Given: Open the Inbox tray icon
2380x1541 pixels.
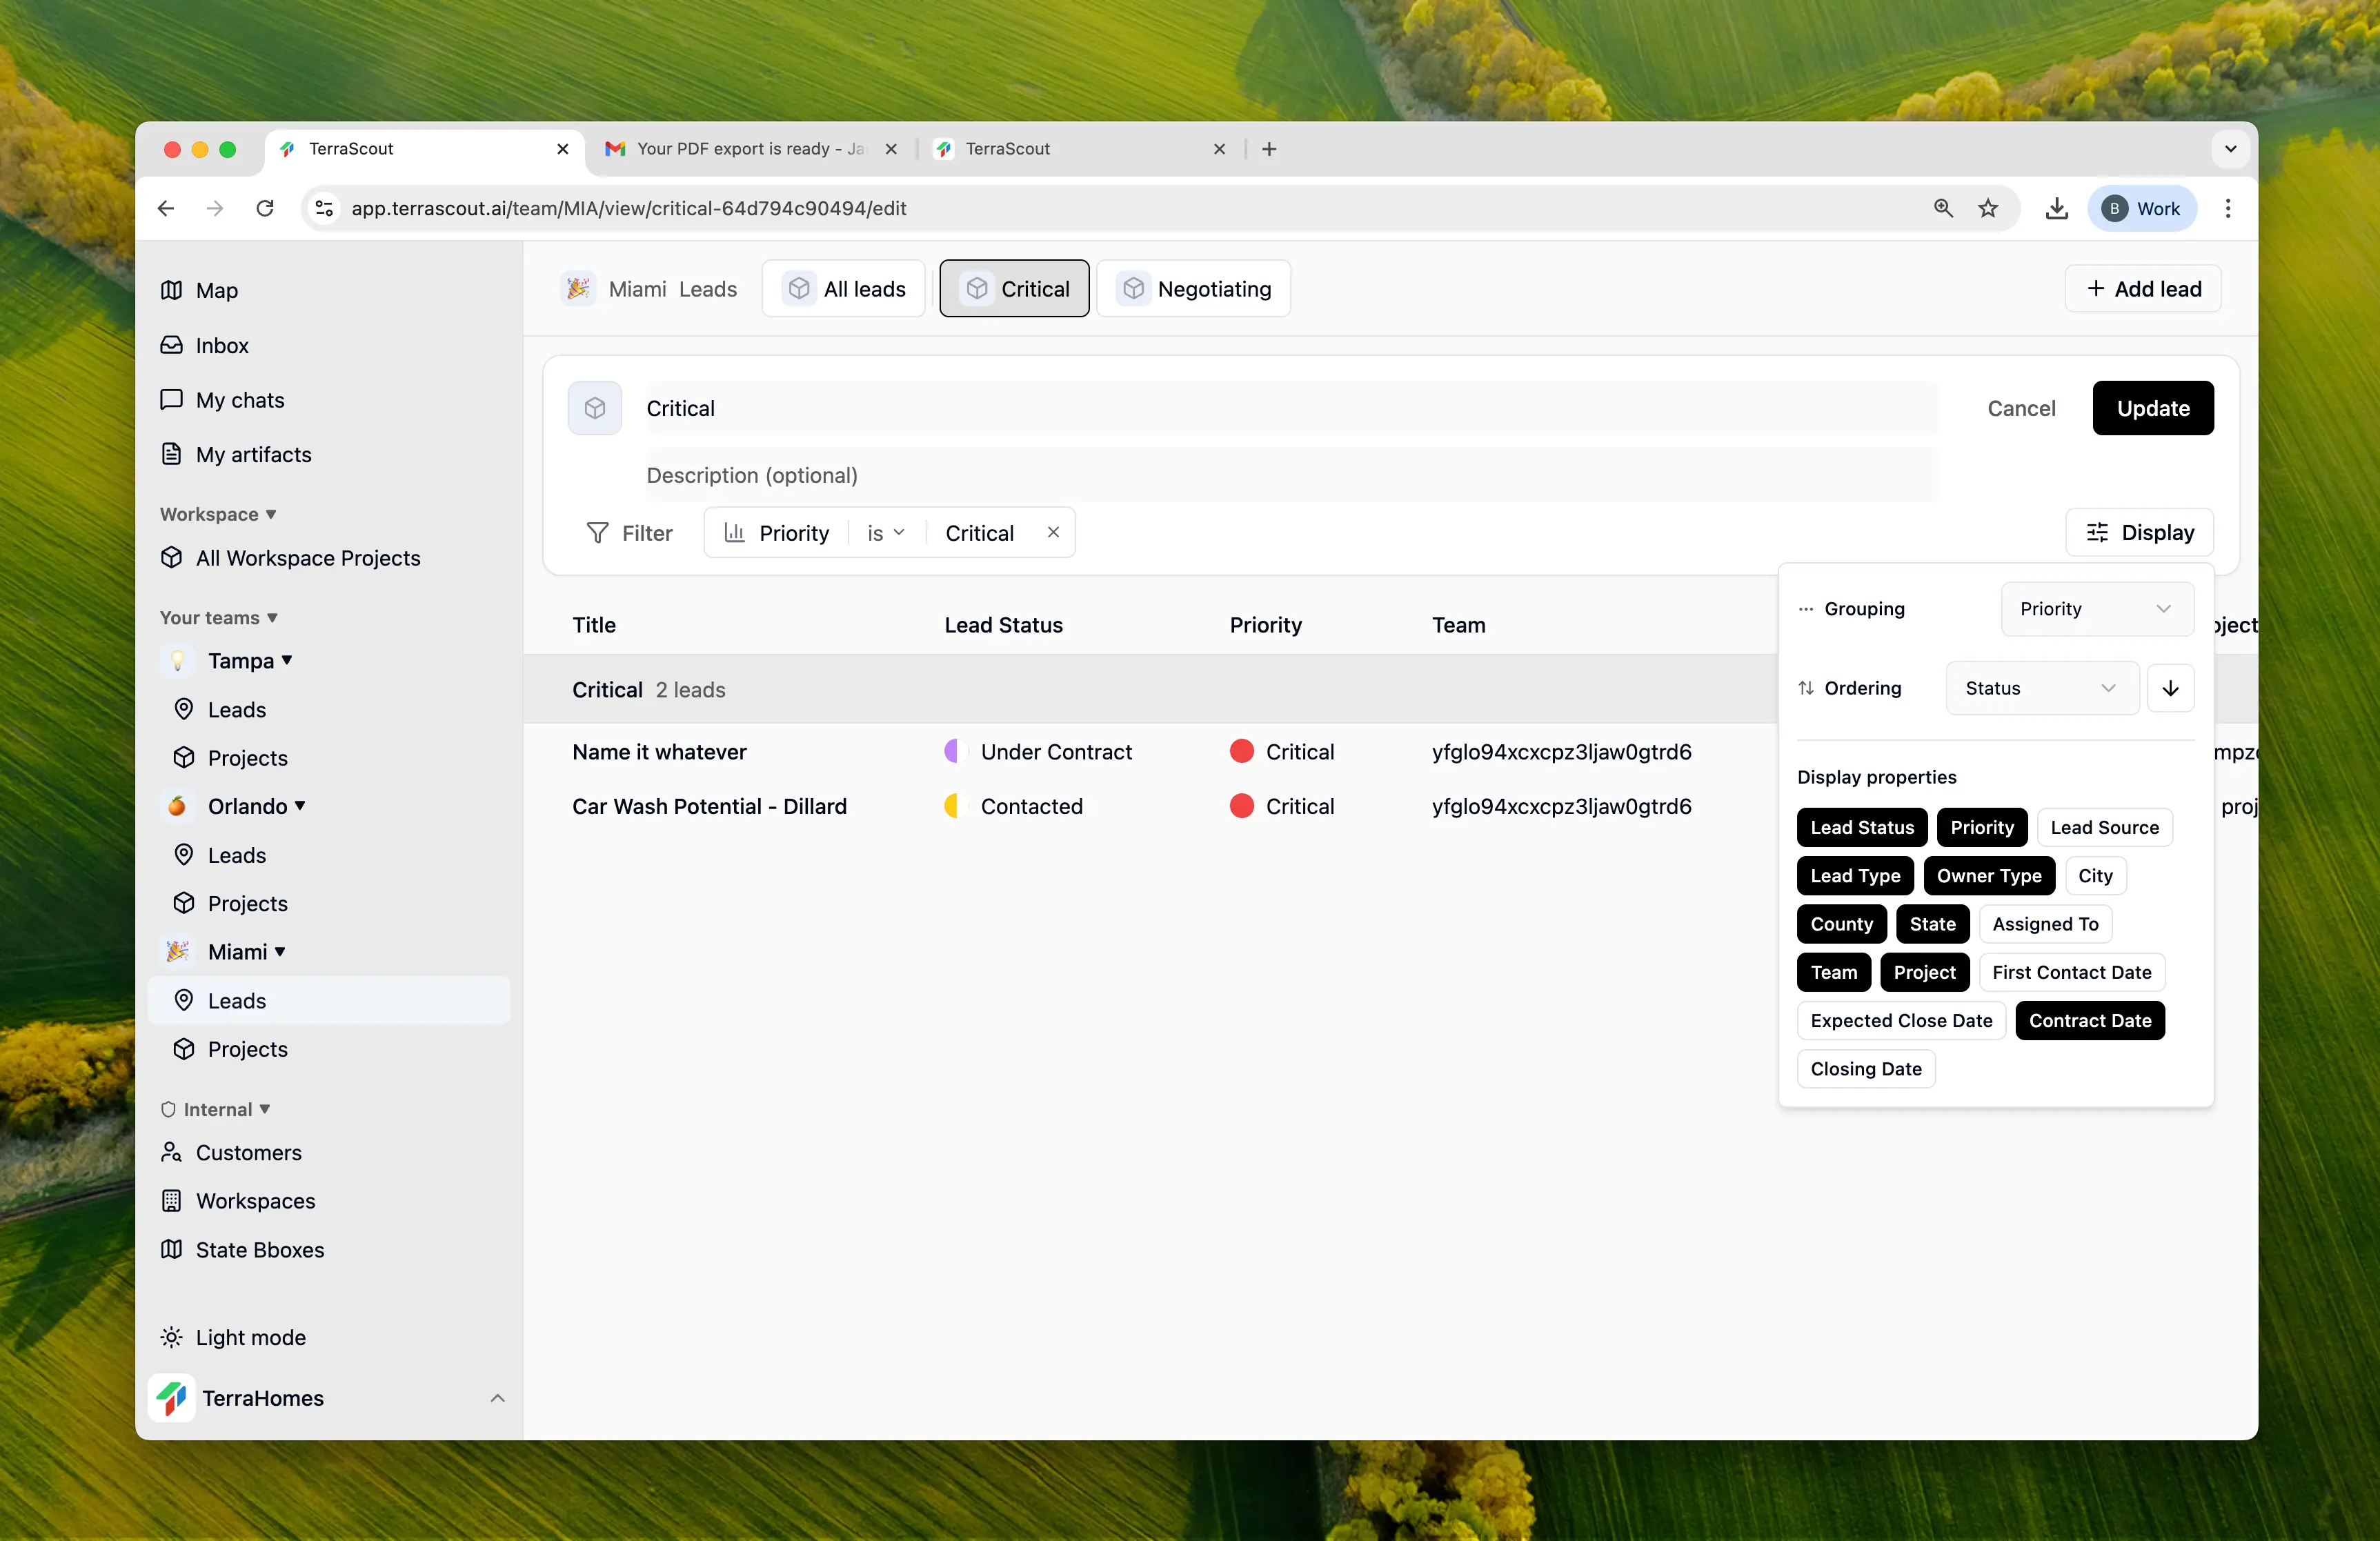Looking at the screenshot, I should point(171,345).
